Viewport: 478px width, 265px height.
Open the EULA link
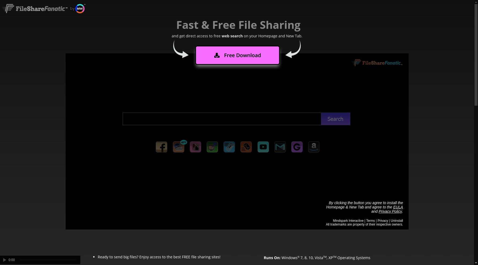point(398,207)
